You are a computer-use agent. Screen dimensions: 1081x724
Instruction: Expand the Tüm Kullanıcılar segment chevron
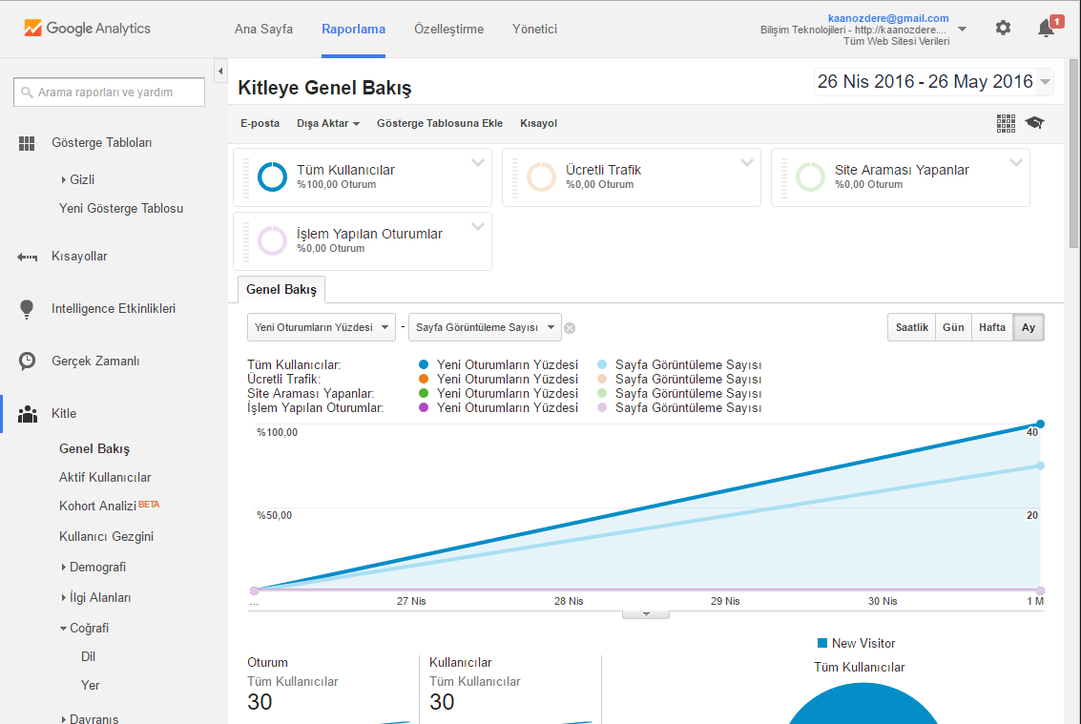coord(478,163)
